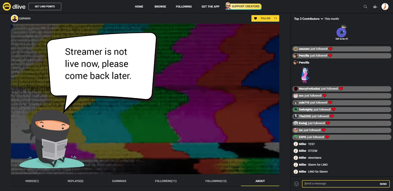Click the support creators character icon

click(228, 6)
